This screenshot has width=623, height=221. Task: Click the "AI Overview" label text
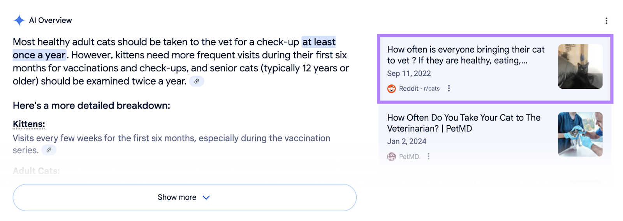point(51,20)
